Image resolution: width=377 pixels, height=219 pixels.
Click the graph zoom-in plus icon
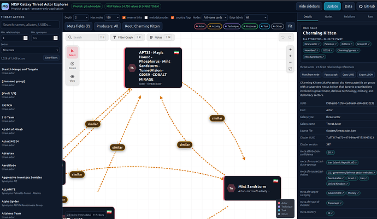290,56
